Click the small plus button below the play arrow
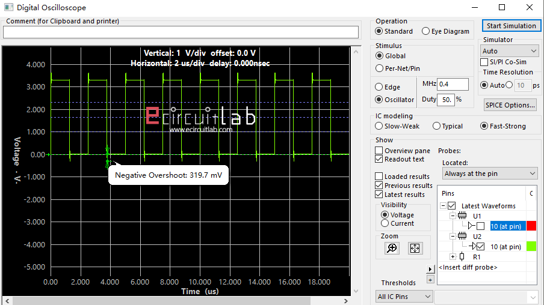The height and width of the screenshot is (305, 544). point(430,279)
